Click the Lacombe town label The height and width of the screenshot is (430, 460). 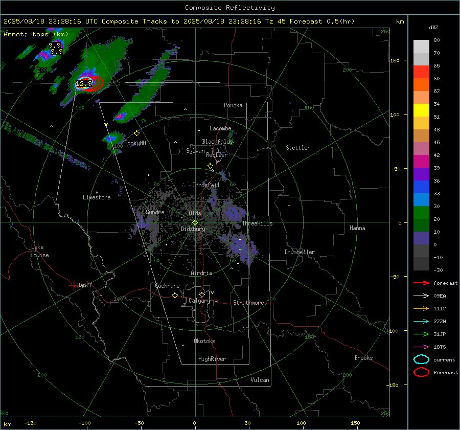point(220,128)
